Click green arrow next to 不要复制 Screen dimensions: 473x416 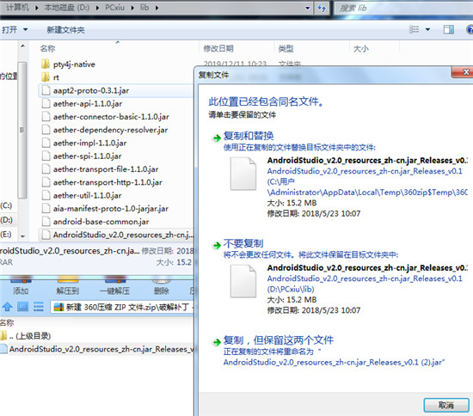217,245
